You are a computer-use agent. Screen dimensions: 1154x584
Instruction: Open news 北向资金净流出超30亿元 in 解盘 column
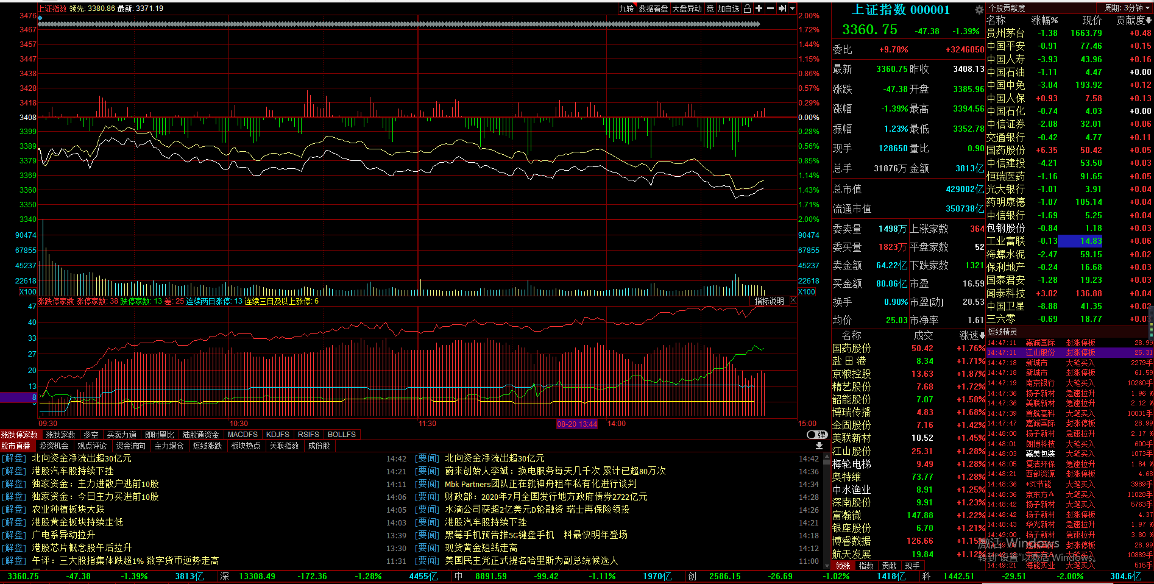tap(82, 458)
